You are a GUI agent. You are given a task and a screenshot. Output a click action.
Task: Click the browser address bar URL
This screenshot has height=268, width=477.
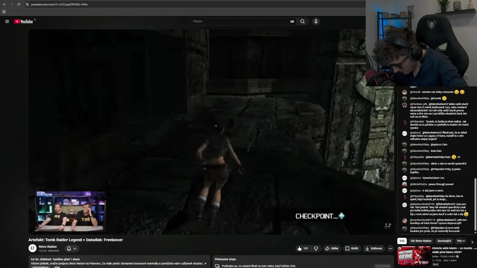click(59, 4)
